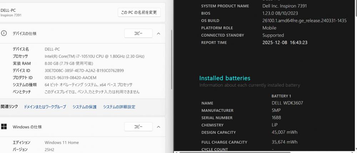Screen dimensions: 357x153
Task: Select the Inspiron 7391 subtitle under DELL-PC
Action: click(11, 15)
